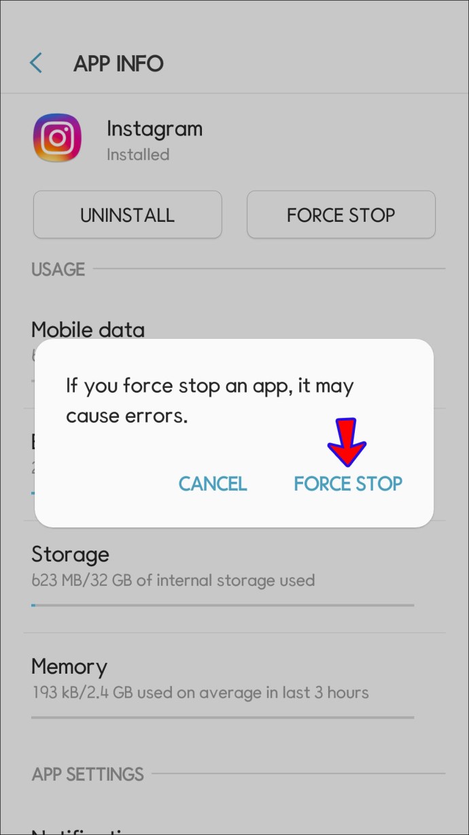Select the Installed status text
Viewport: 469px width, 835px height.
click(x=138, y=154)
